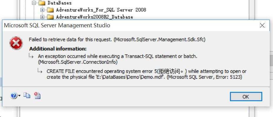
Task: Click AdventureWorks2008R2_Database folder icon
Action: point(50,17)
